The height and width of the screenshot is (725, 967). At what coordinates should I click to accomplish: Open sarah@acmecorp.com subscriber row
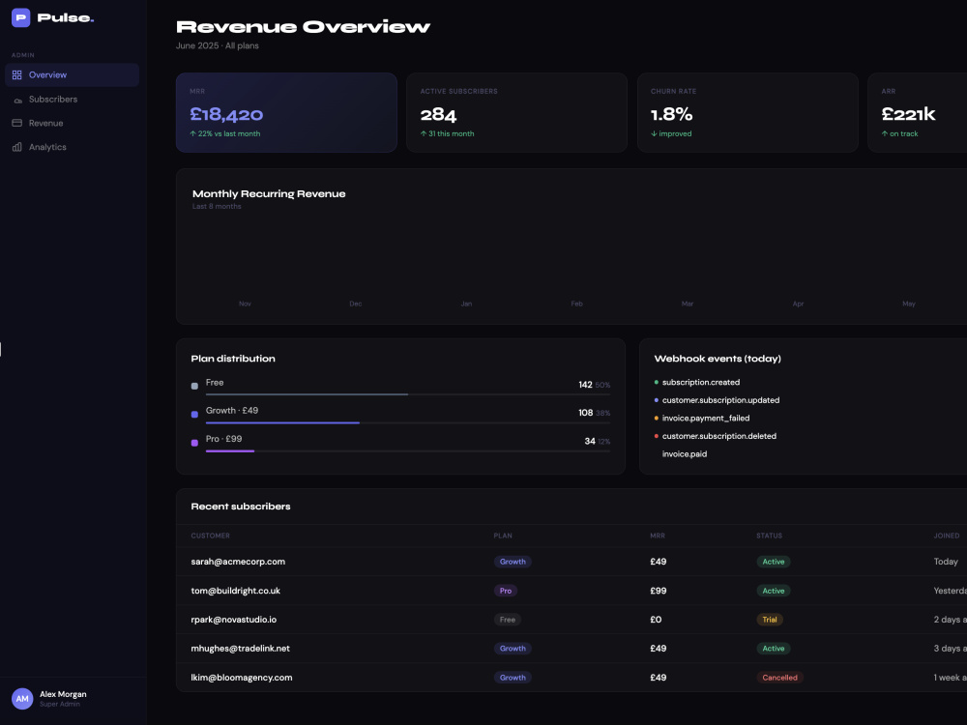[571, 562]
